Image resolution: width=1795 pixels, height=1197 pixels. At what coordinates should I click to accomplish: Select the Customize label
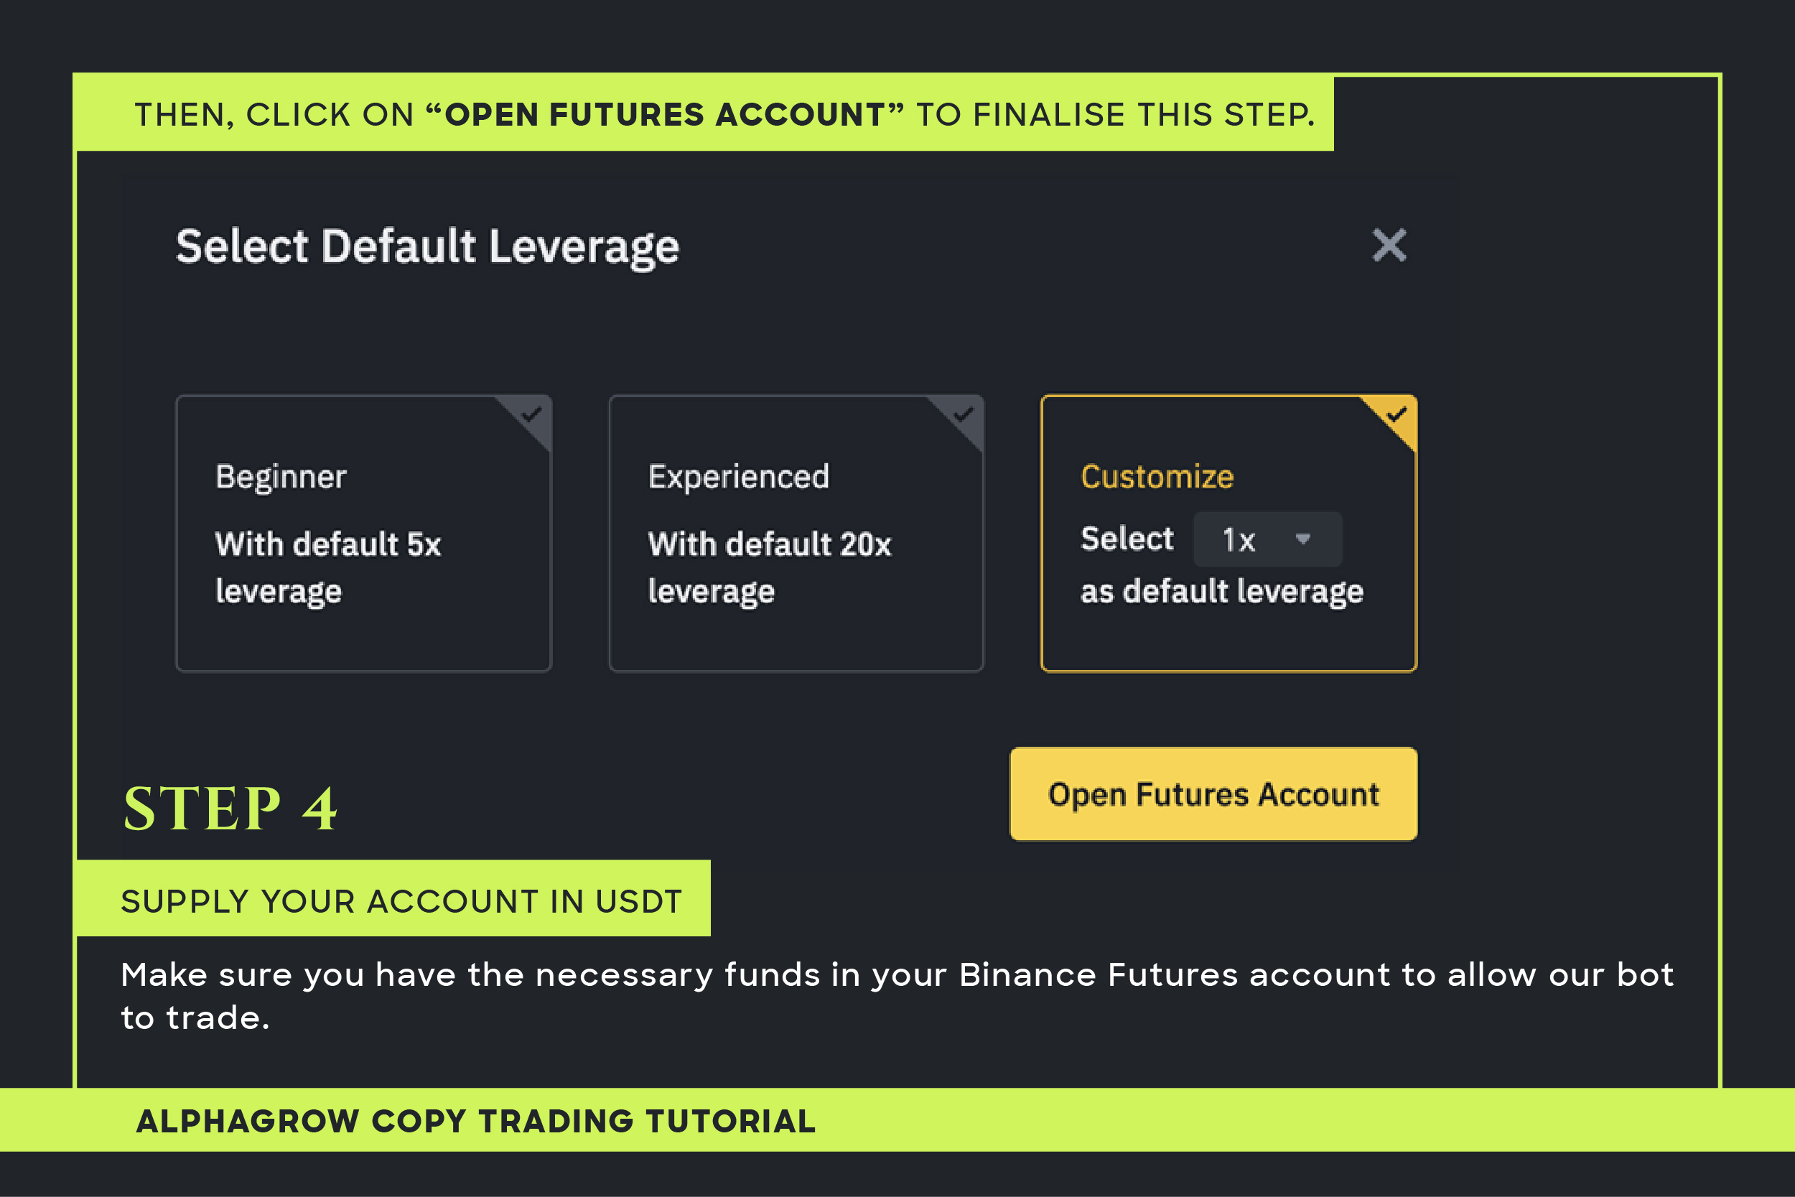pos(1157,477)
